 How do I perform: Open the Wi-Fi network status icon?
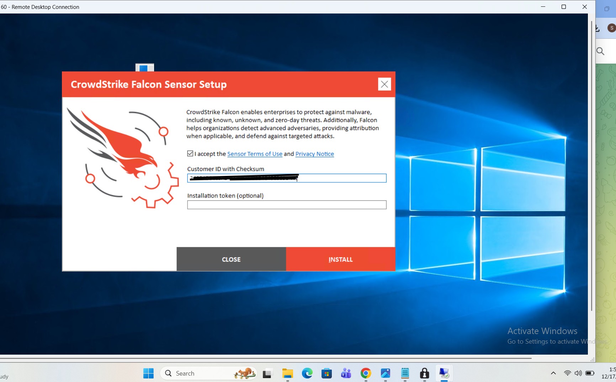coord(568,373)
